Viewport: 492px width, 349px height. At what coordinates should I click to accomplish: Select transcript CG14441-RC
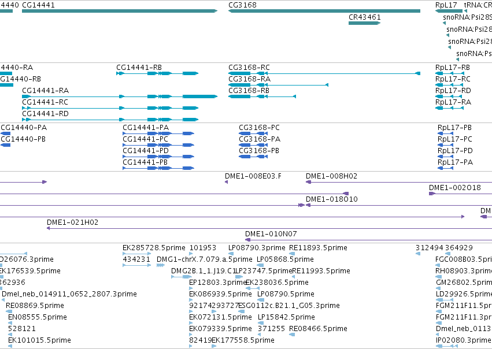(110, 108)
